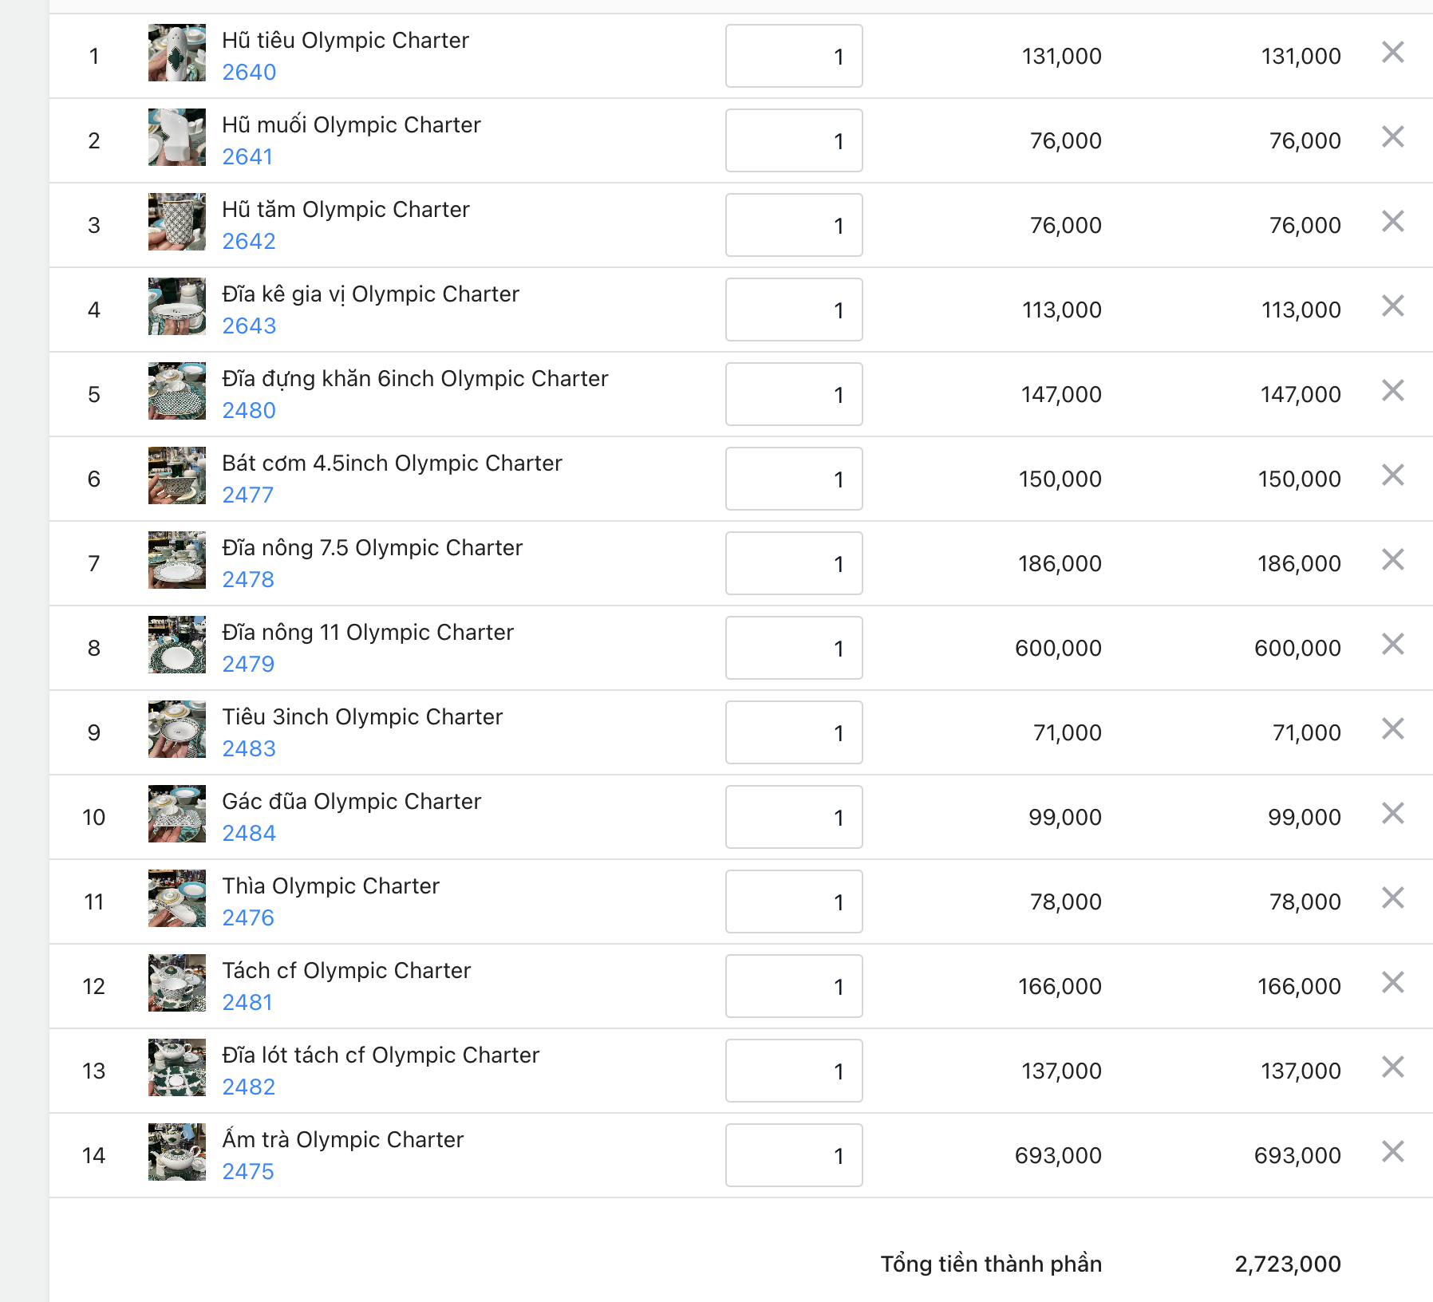Click the Hũ tăm product image
Screen dimensions: 1433x1302
click(x=177, y=222)
